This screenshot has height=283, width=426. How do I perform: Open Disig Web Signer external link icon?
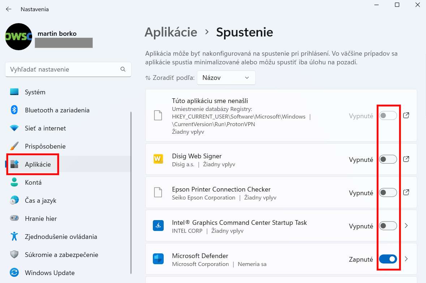click(406, 159)
